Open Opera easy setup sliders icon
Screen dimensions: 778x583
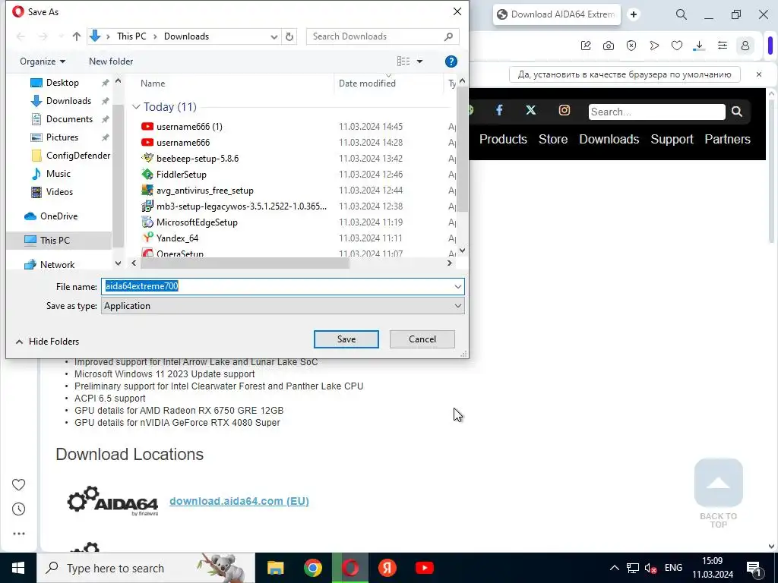point(723,46)
